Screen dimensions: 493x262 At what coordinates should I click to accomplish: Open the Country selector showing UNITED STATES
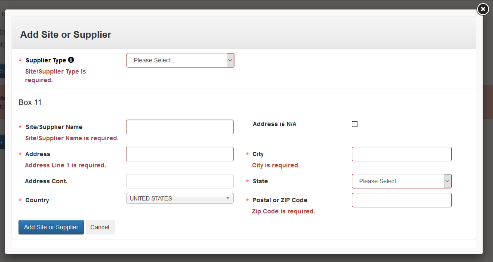tap(180, 198)
